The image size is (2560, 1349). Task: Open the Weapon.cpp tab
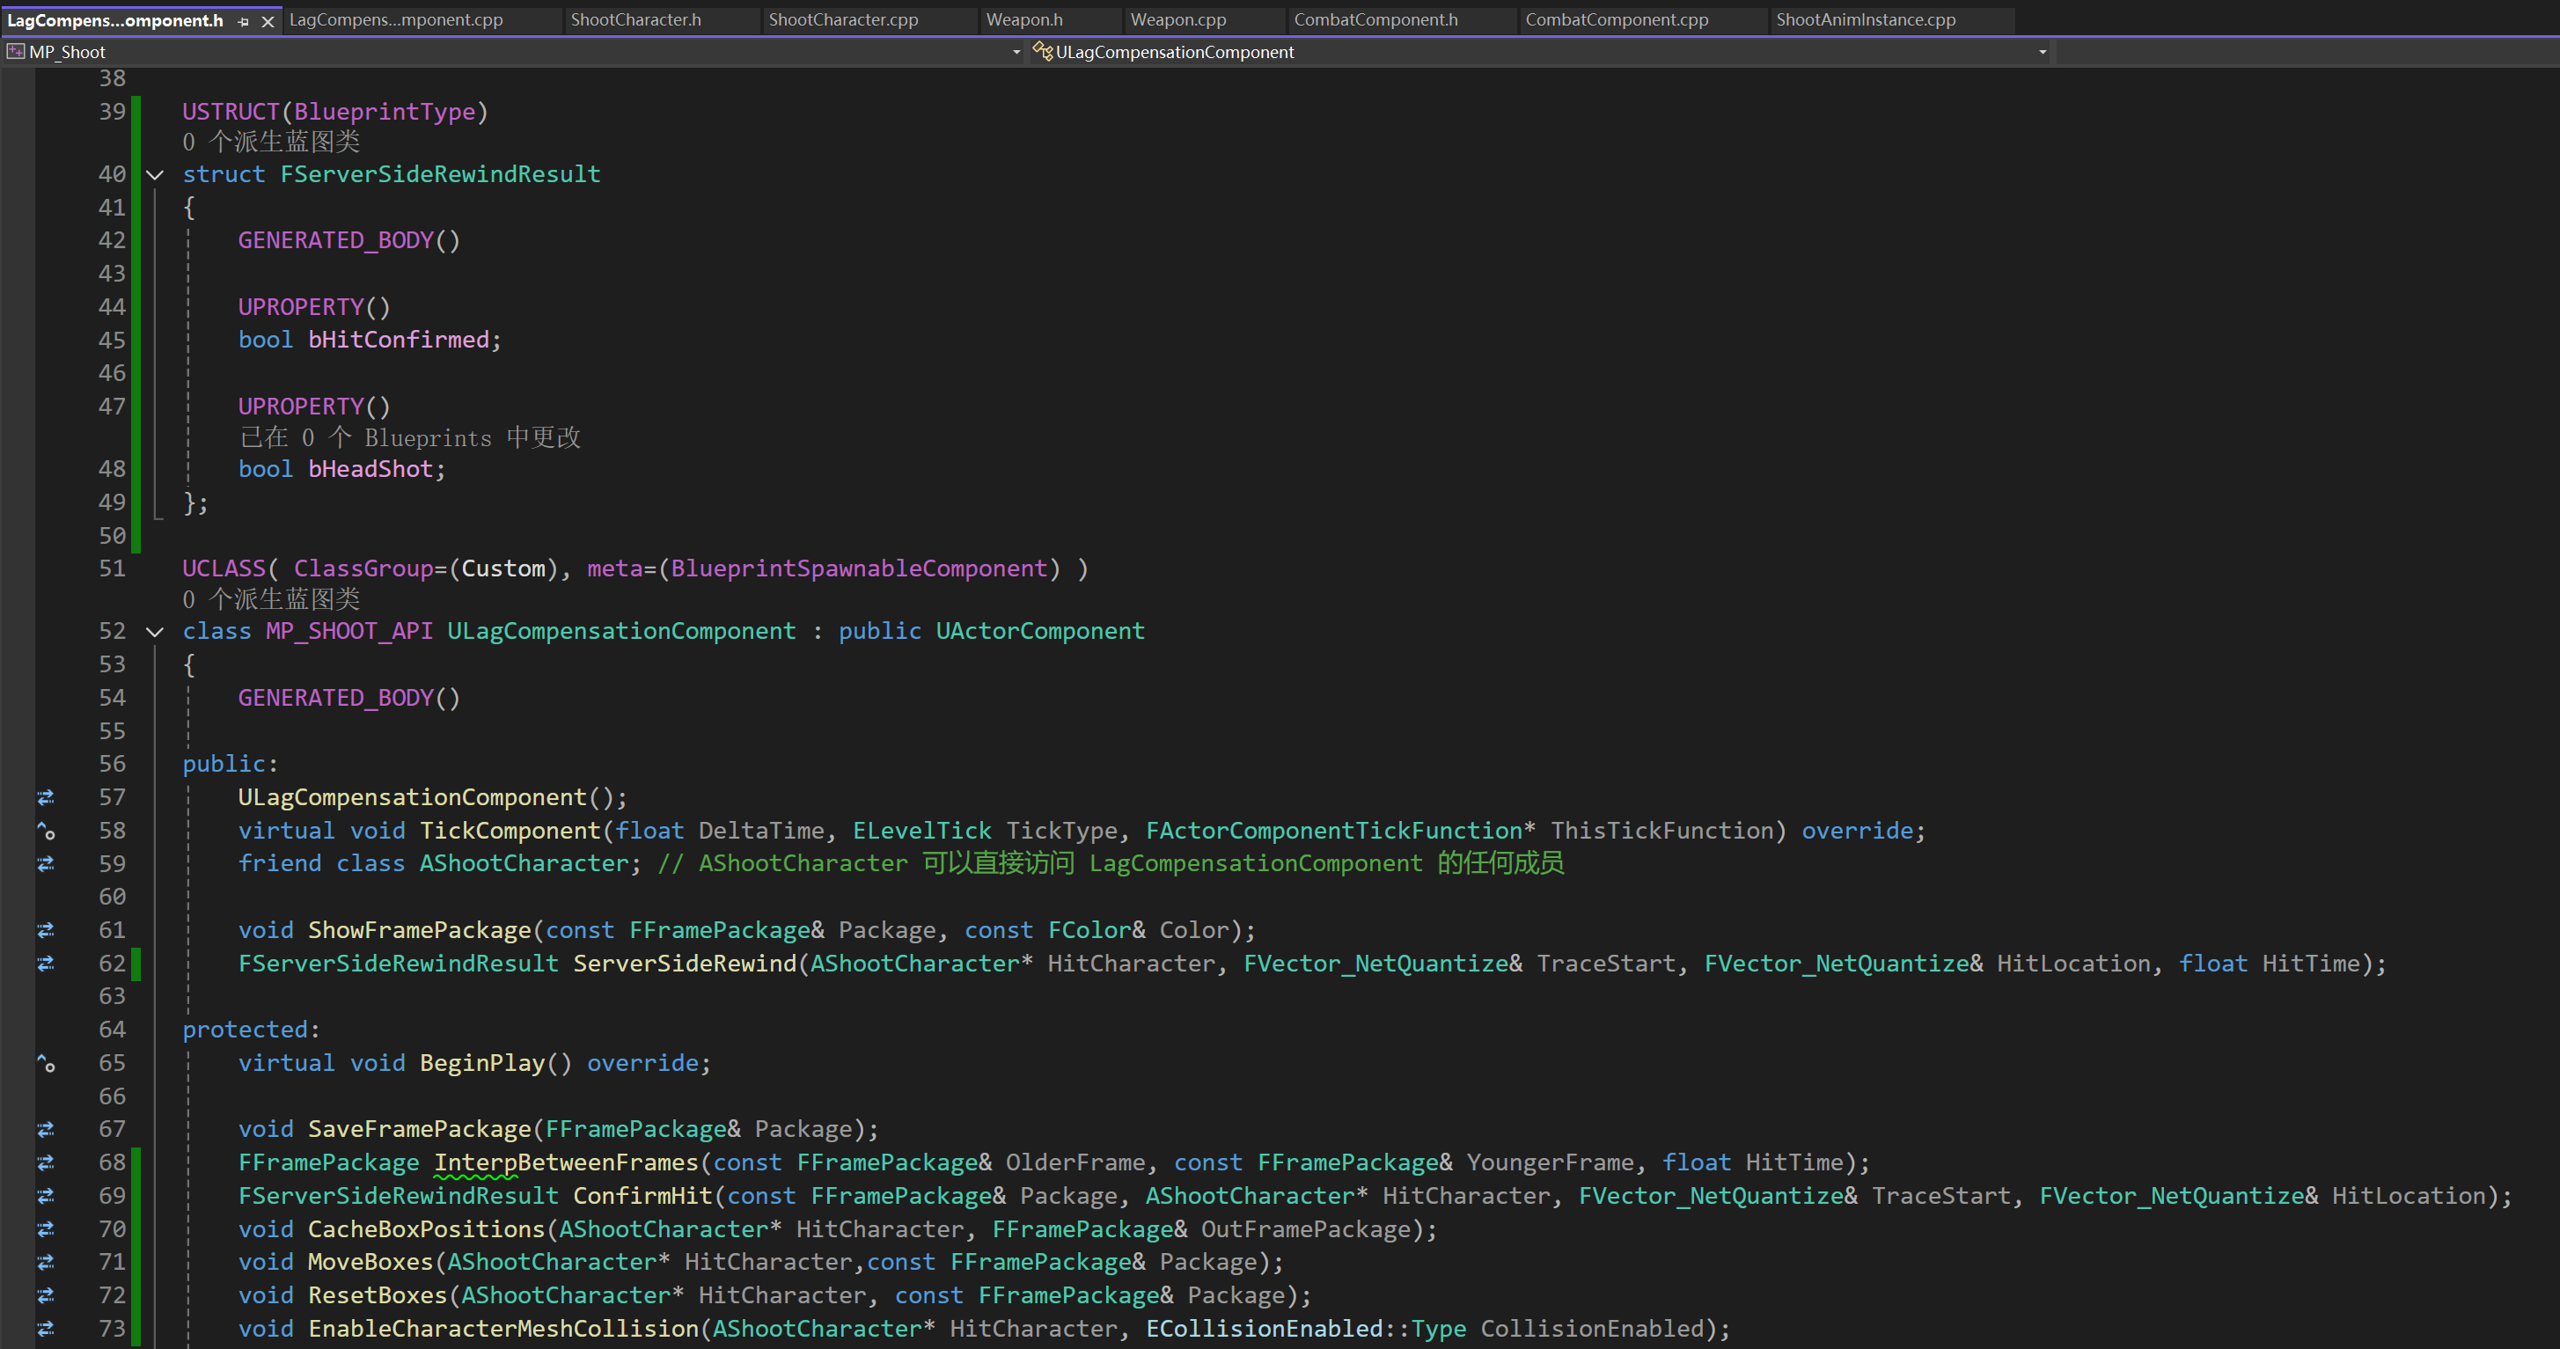[x=1177, y=20]
